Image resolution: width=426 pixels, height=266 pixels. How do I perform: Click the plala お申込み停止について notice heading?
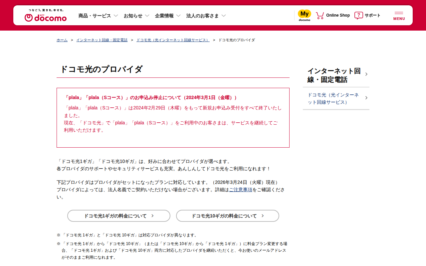click(151, 97)
